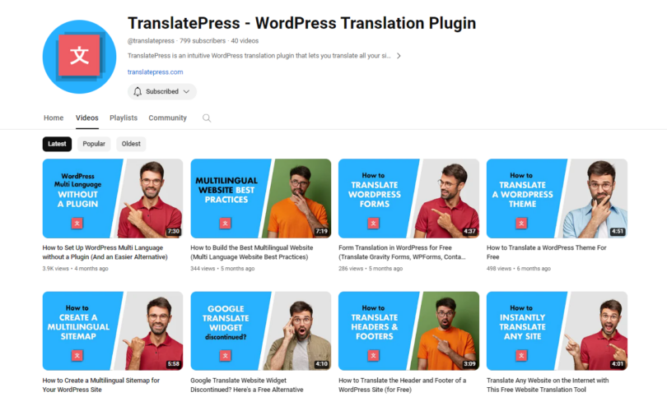Viewport: 667px width, 397px height.
Task: Click the '@translatepress' handle text
Action: pos(151,41)
